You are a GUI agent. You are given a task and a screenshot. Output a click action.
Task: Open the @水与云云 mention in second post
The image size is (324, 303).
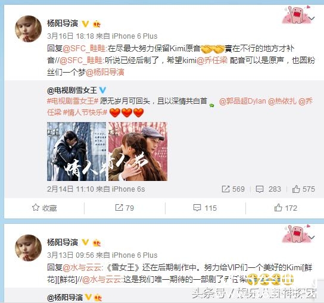coord(82,268)
